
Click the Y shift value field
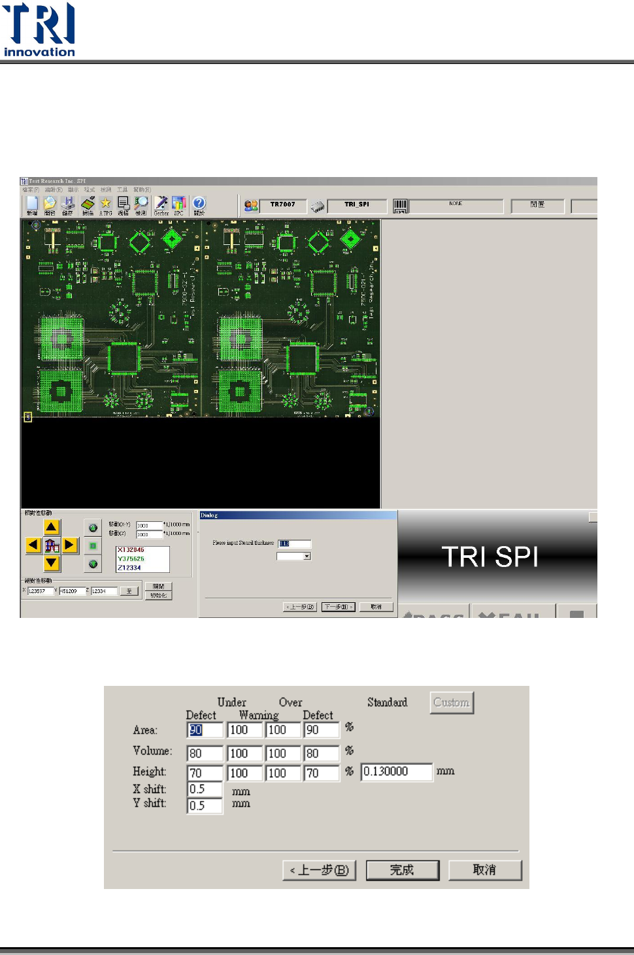click(205, 806)
